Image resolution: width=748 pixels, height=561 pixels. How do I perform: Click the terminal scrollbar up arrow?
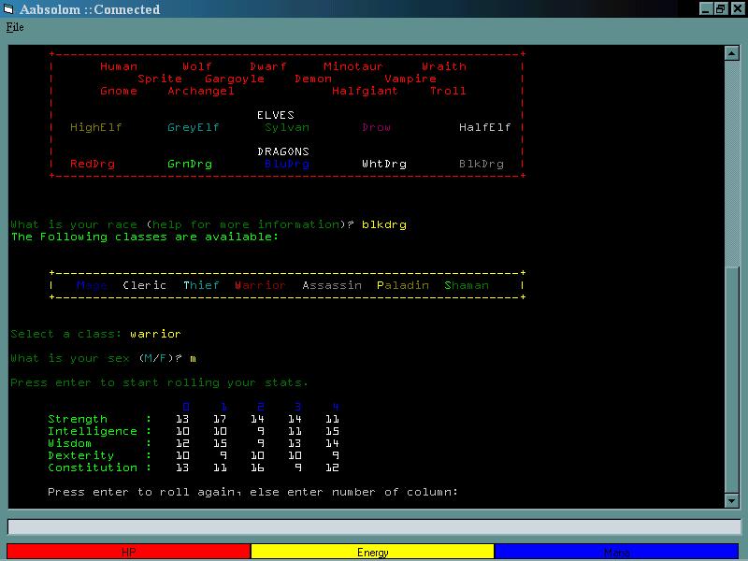point(732,53)
